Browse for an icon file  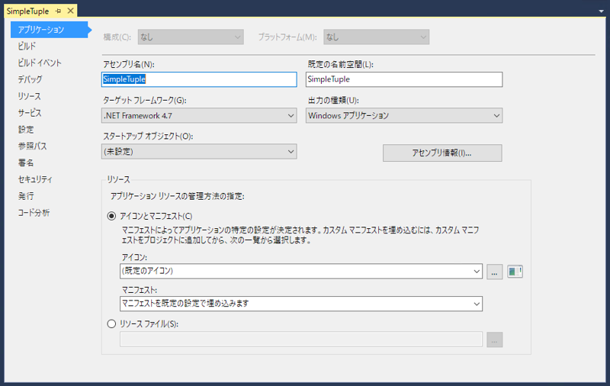pyautogui.click(x=494, y=272)
